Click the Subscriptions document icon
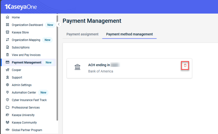Viewport: 218px width, 134px height. (x=8, y=47)
